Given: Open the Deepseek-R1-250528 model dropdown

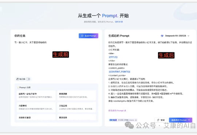Looking at the screenshot, I should (x=175, y=36).
